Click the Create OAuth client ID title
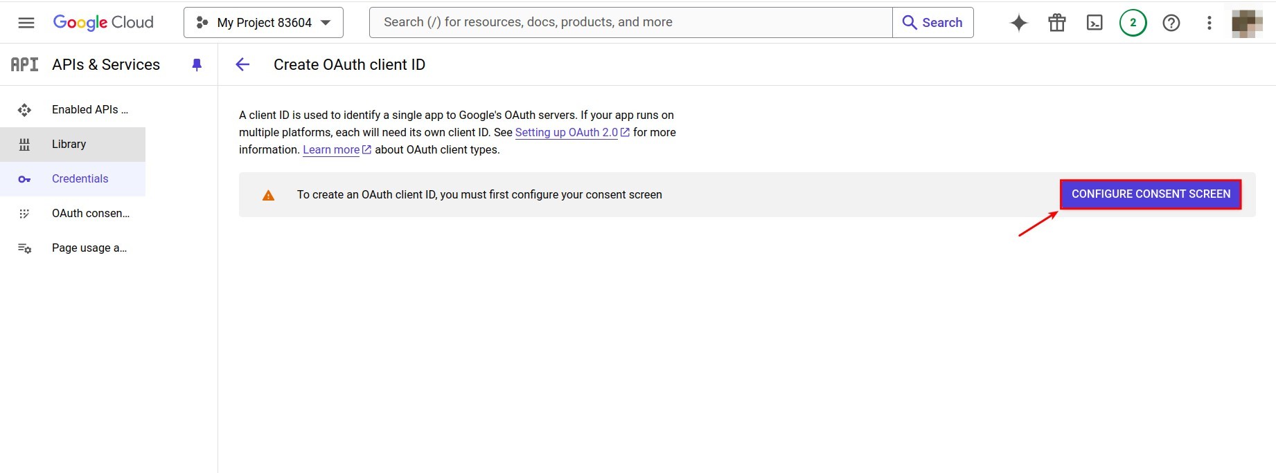 click(x=349, y=64)
